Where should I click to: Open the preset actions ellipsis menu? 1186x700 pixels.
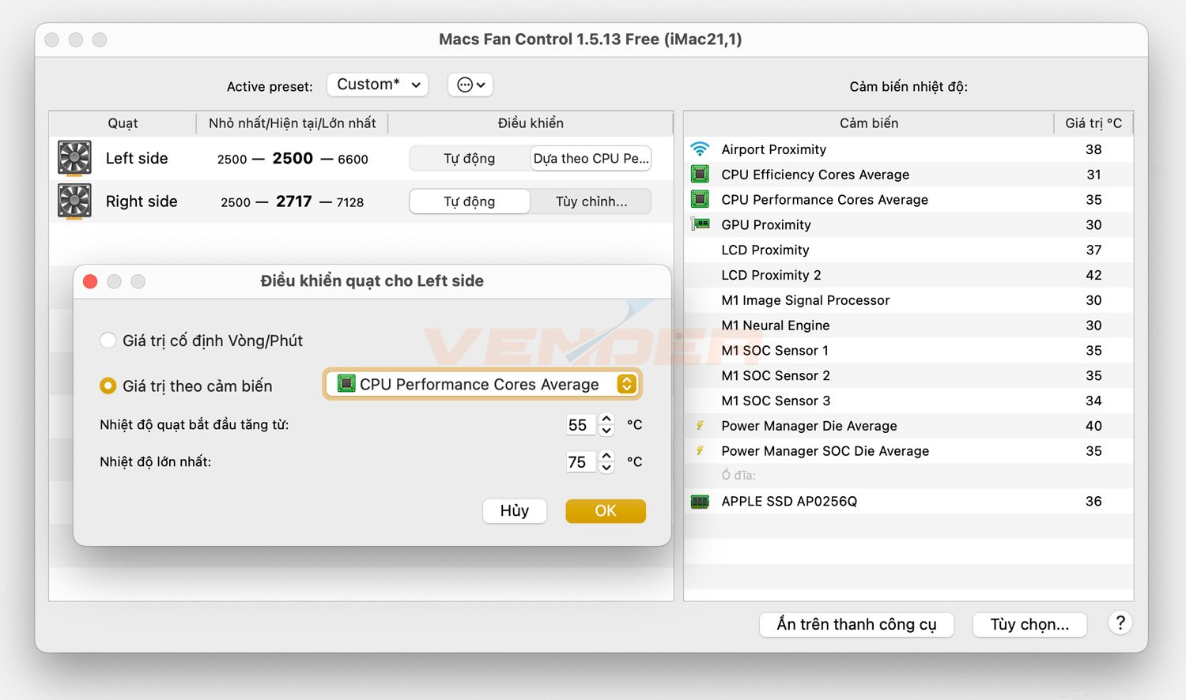pos(470,85)
